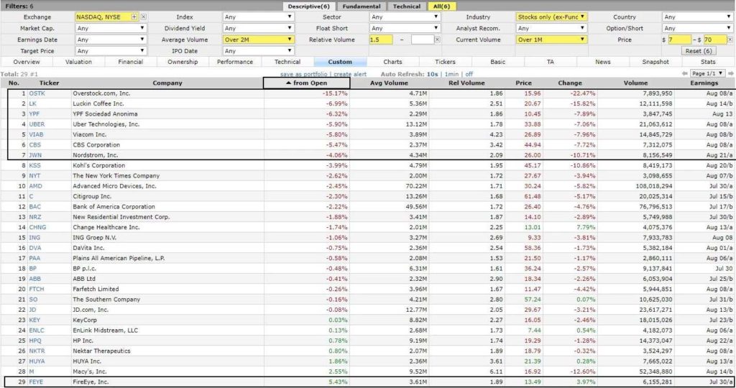
Task: Open the Ownership view tab
Action: pyautogui.click(x=183, y=62)
